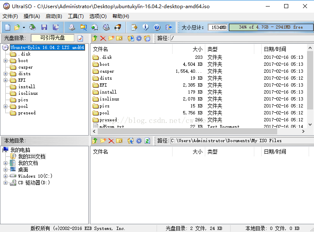
Task: Click the Burn CD/DVD image flame icon
Action: click(118, 27)
